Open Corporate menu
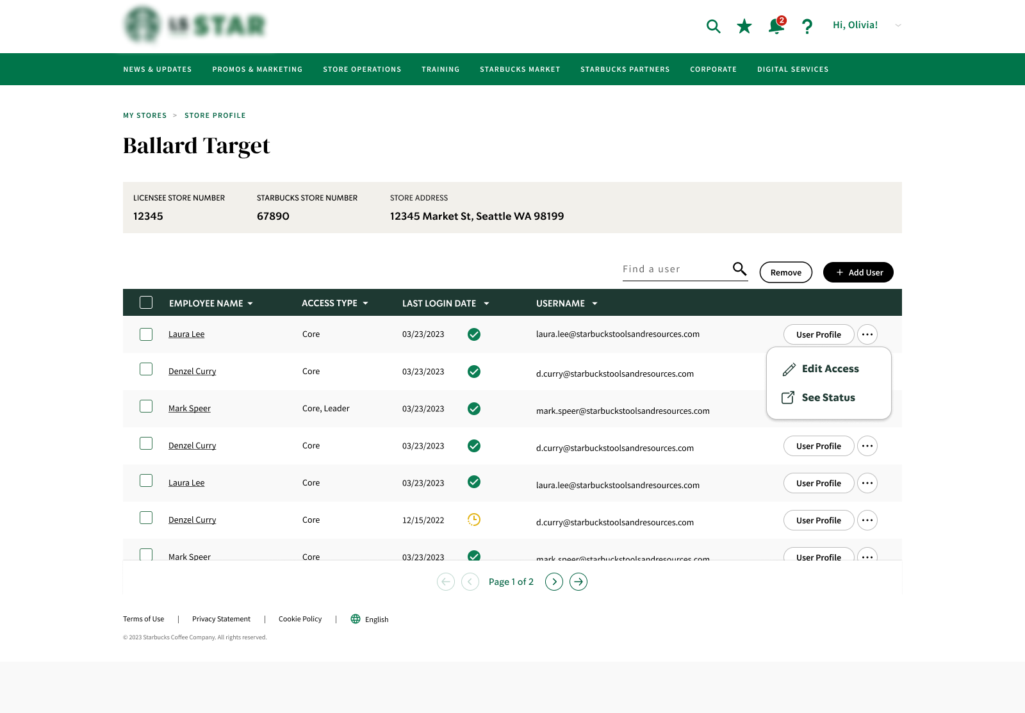 pyautogui.click(x=714, y=69)
